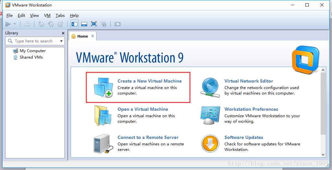Click the Shared VMs icon
This screenshot has width=332, height=170.
(x=16, y=57)
